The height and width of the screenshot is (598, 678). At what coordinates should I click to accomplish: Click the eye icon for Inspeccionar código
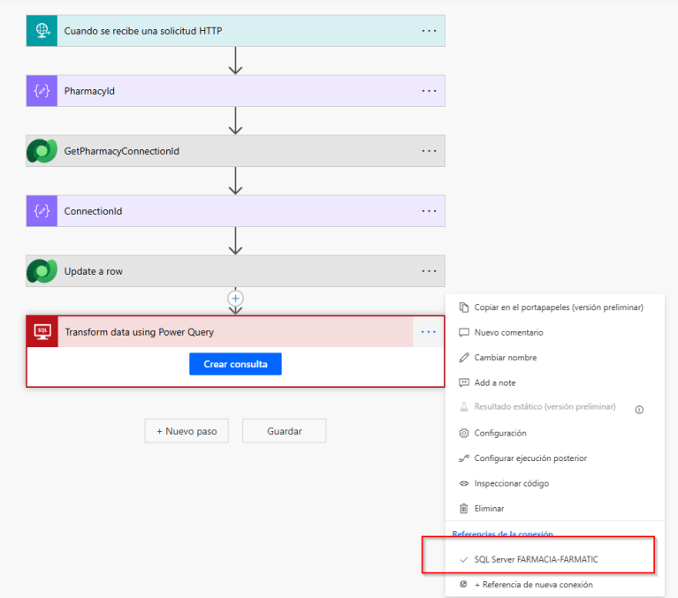tap(463, 483)
